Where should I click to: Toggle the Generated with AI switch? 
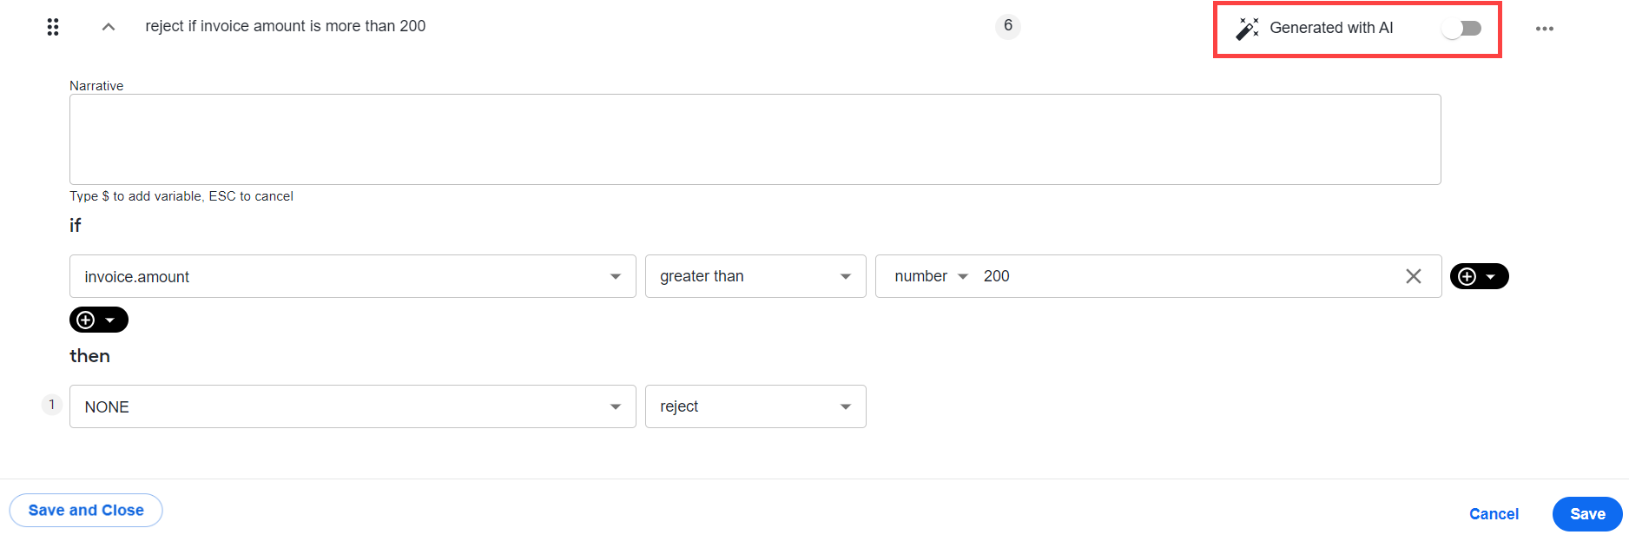click(x=1462, y=29)
